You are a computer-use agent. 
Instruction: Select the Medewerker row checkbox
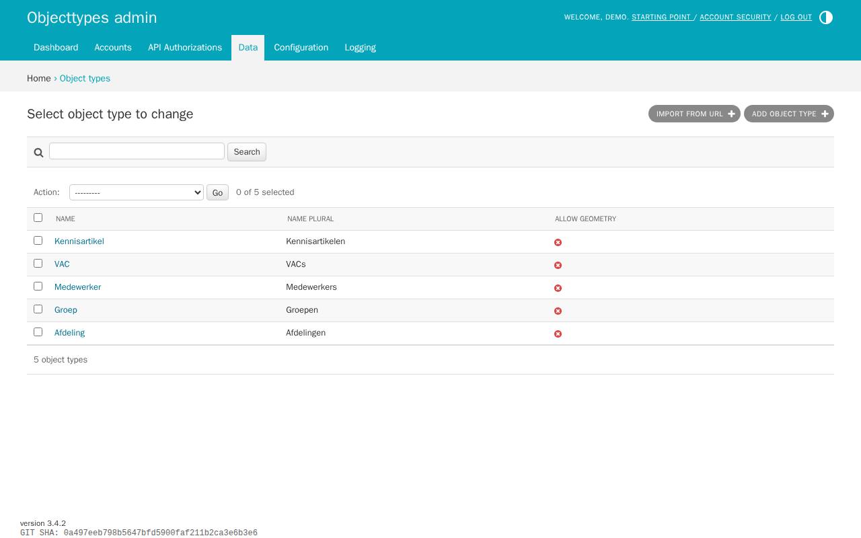(x=38, y=286)
